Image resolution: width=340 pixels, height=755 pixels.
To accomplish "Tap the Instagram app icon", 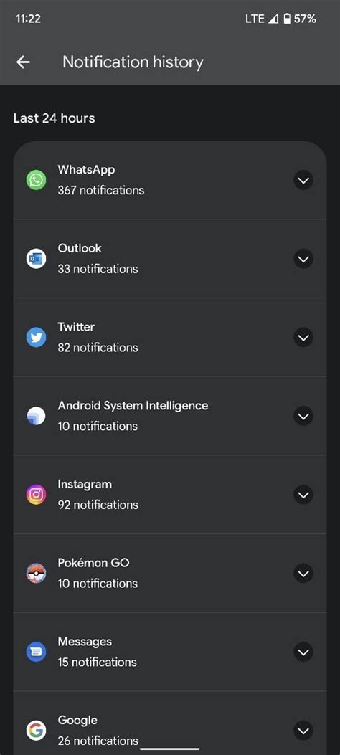I will coord(36,495).
